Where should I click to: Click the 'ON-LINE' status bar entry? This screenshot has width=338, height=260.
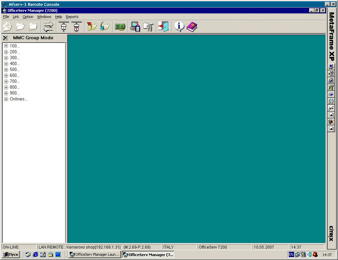tap(19, 247)
